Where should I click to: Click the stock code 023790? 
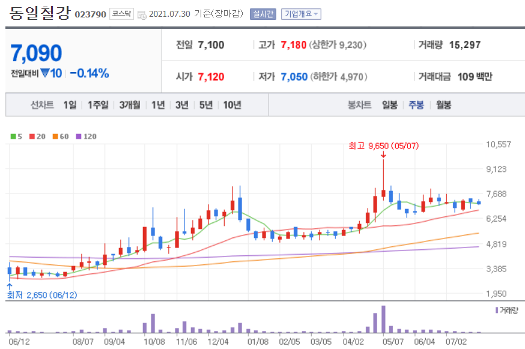tap(90, 14)
